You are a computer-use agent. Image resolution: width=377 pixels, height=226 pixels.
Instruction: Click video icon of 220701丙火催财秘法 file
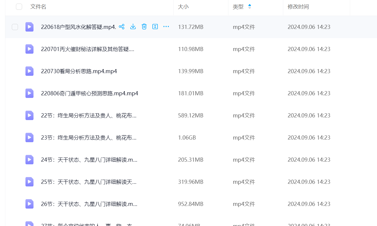pyautogui.click(x=29, y=49)
